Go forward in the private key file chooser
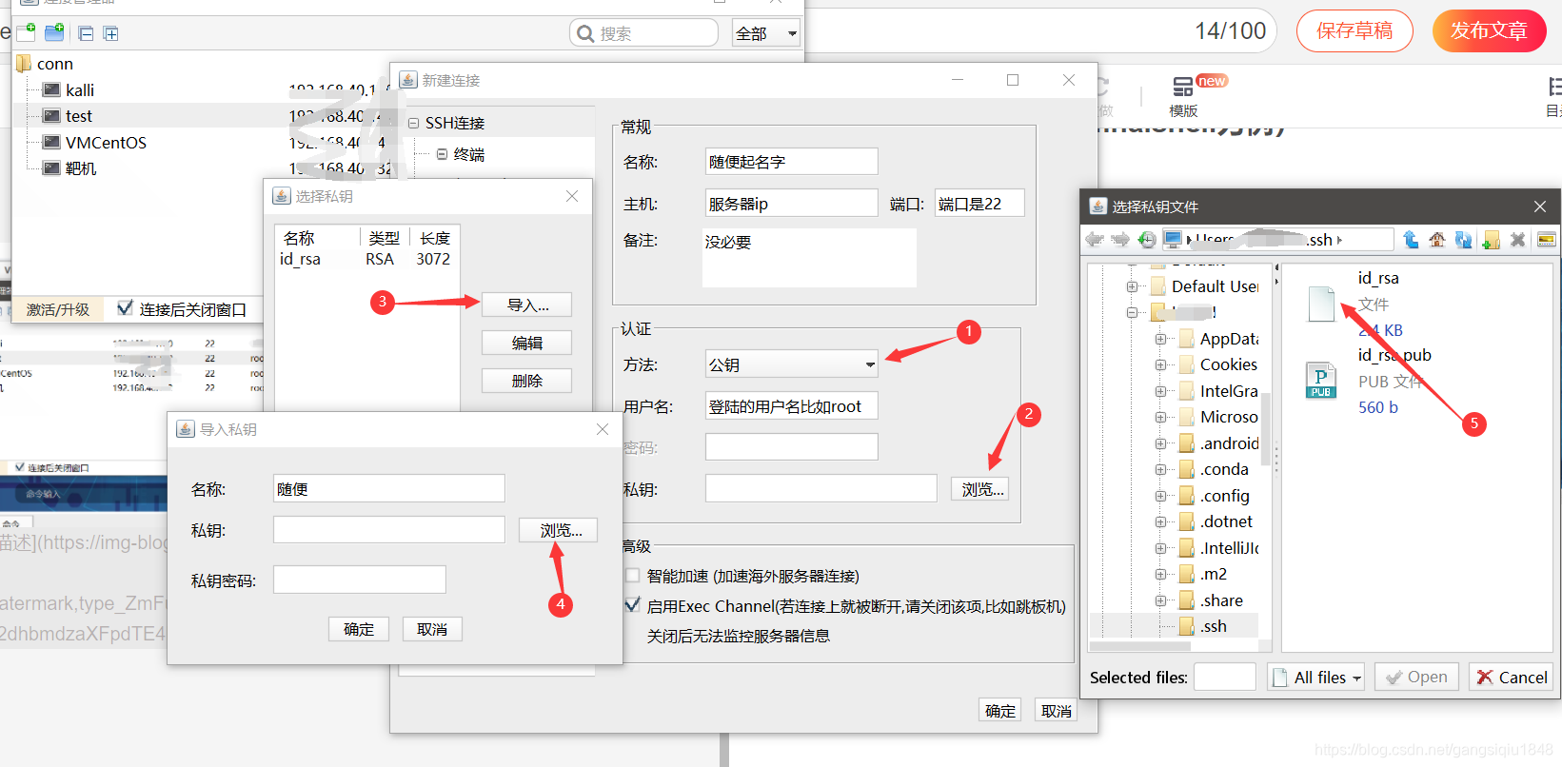 (x=1120, y=240)
